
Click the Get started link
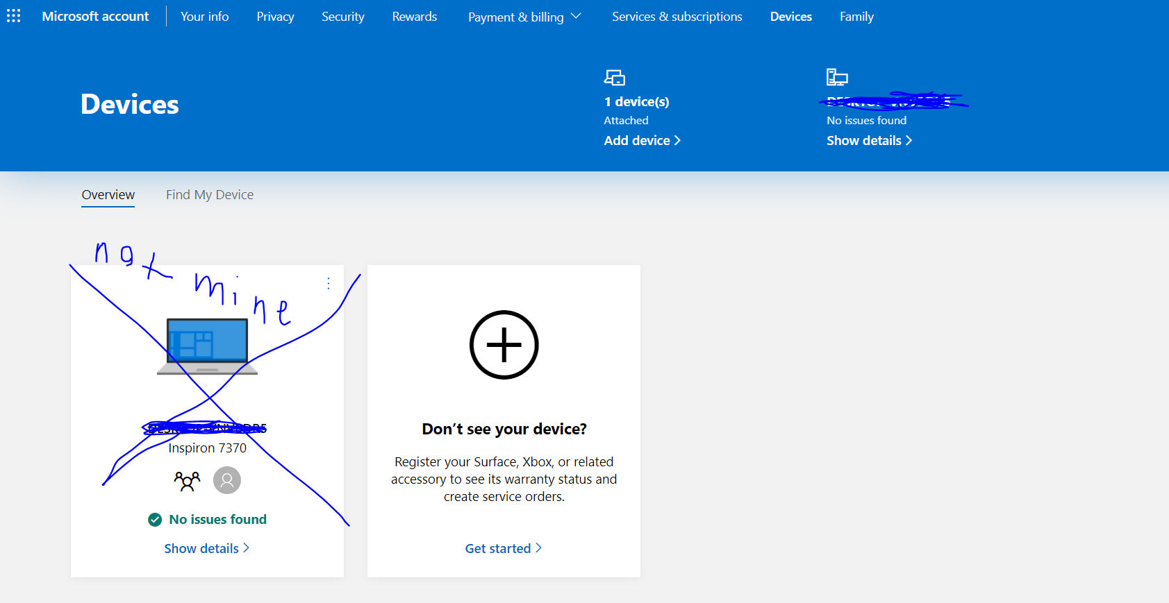pyautogui.click(x=504, y=548)
